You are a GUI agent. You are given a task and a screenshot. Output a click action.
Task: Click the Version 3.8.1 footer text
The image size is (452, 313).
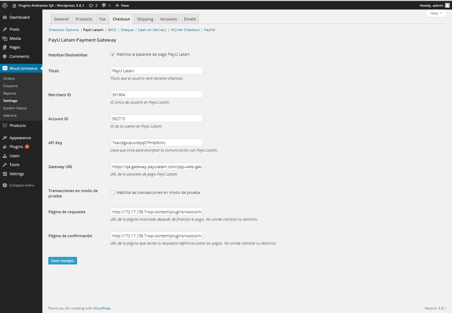click(435, 308)
